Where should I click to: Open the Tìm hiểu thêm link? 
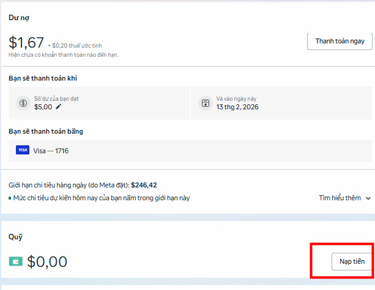[340, 198]
